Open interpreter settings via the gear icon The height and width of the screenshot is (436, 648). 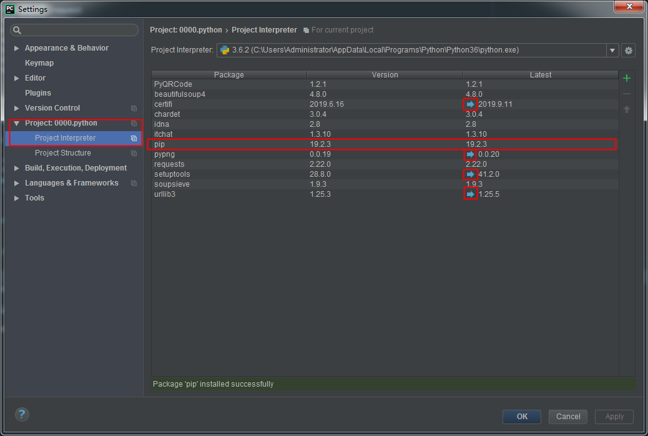[x=628, y=51]
